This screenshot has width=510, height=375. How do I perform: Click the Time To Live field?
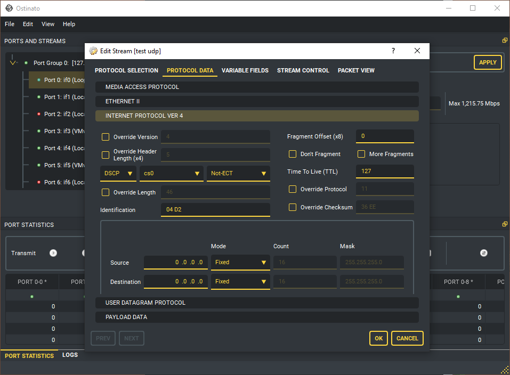click(385, 172)
